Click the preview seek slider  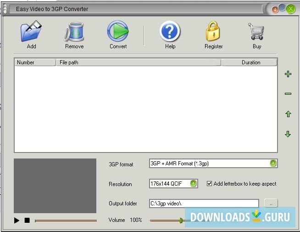(x=66, y=221)
